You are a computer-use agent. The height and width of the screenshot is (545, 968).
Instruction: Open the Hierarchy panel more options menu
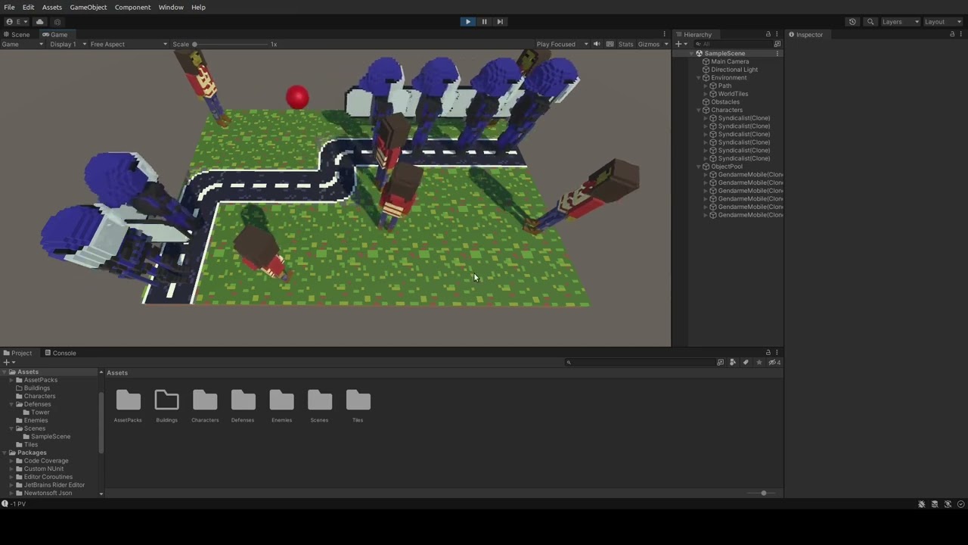[x=777, y=35]
